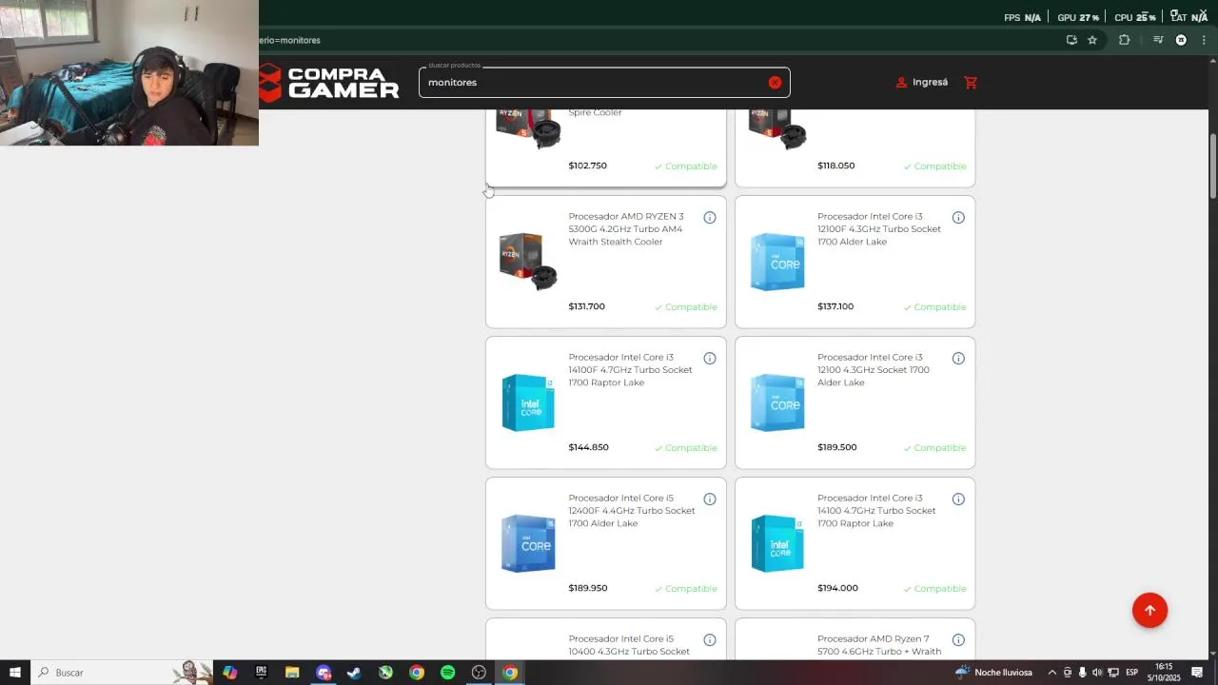Select Ryzen 3 5300G product image

528,262
